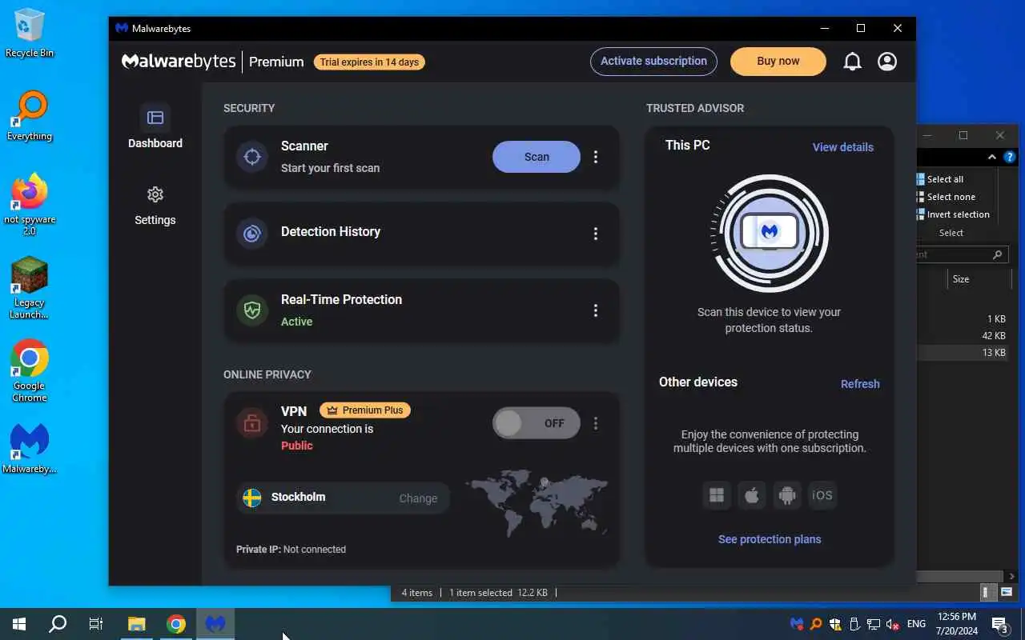Open the Legacy Launcher desktop shortcut
The width and height of the screenshot is (1025, 640).
point(30,288)
